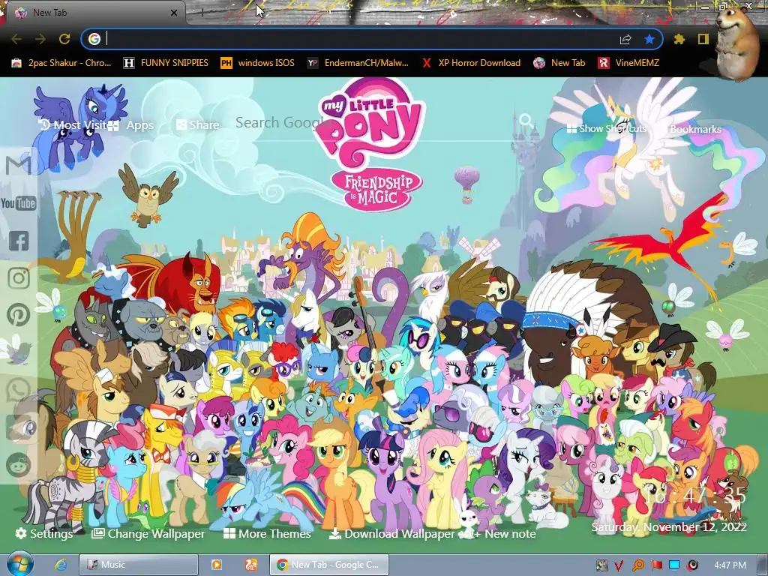Viewport: 768px width, 576px height.
Task: Click the Google icon in the address bar
Action: coord(94,39)
